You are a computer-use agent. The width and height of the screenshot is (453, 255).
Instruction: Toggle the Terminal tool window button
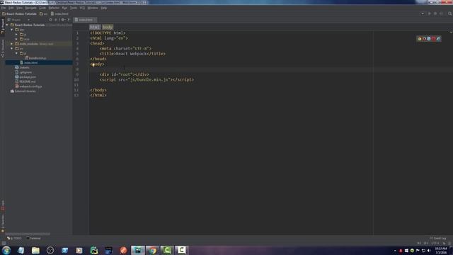[33, 238]
